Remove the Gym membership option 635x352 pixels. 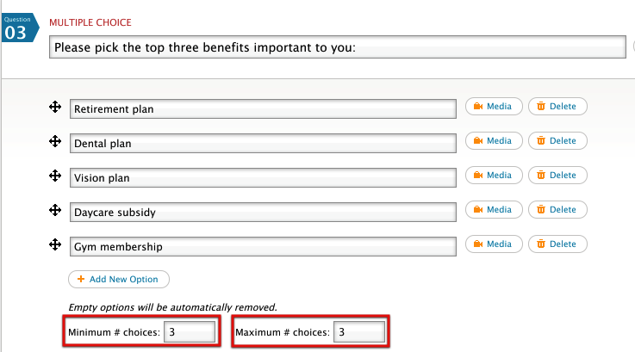click(557, 244)
